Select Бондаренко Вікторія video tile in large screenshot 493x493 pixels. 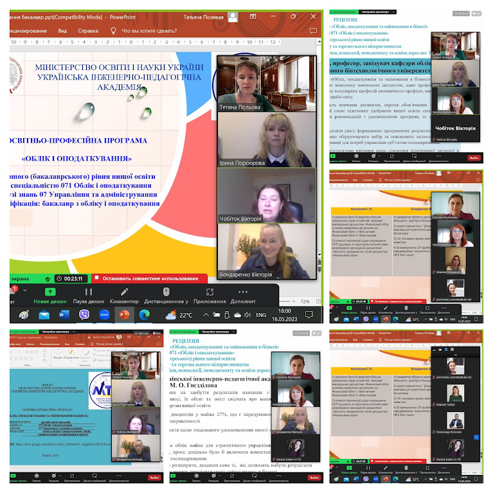pos(267,251)
